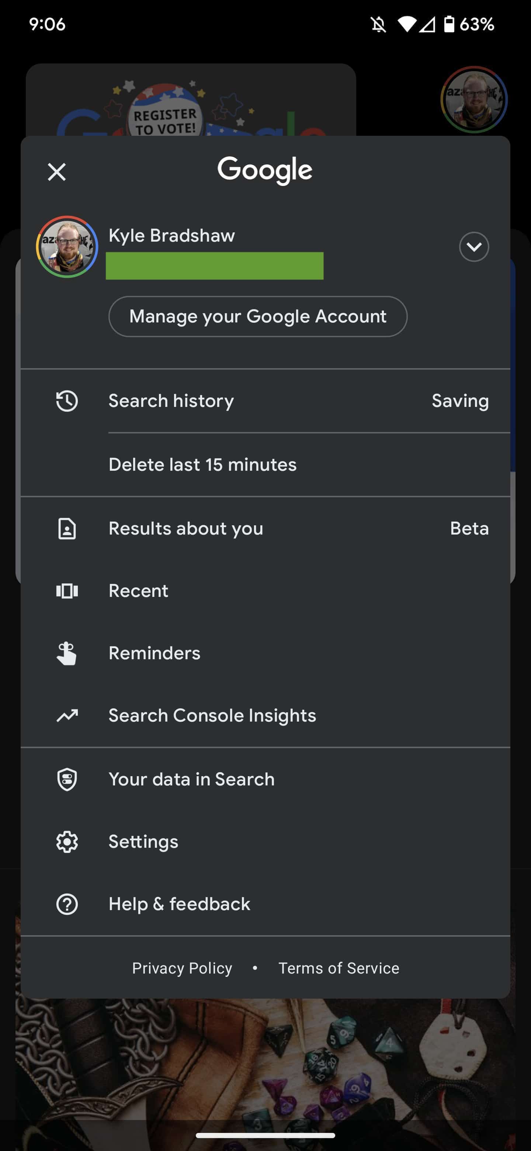Select Delete last 15 minutes

coord(202,465)
